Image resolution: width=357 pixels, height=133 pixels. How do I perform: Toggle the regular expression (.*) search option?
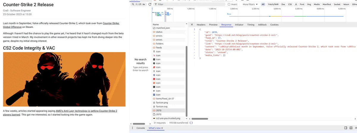click(x=140, y=4)
